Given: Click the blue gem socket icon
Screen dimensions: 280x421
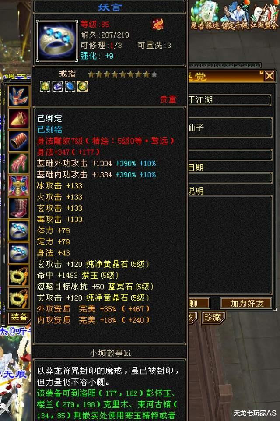Looking at the screenshot, I should (70, 86).
